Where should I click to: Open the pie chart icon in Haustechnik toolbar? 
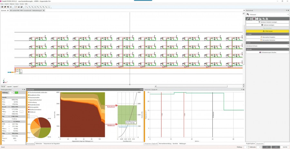[257, 19]
